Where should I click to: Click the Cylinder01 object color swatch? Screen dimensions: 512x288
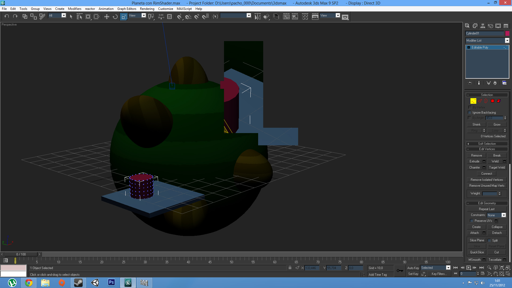[x=507, y=33]
